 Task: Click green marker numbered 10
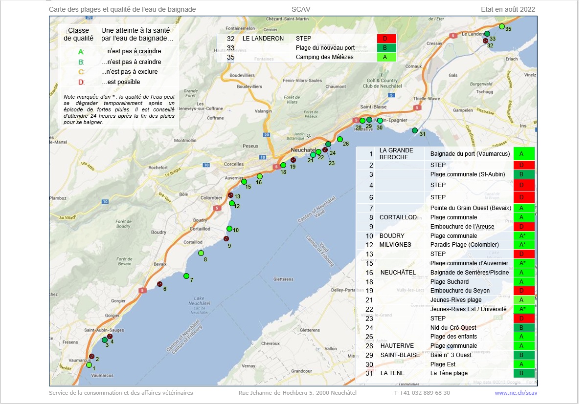[229, 229]
